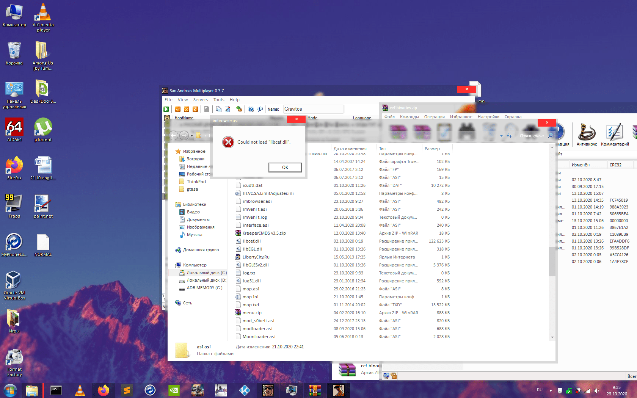Click the file list vertical scrollbar thumb
637x398 pixels.
[552, 262]
